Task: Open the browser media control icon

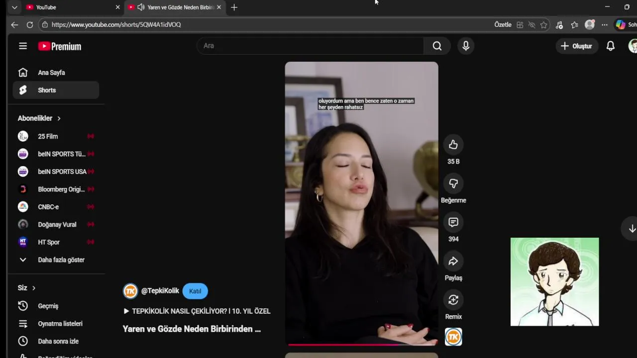Action: 559,25
